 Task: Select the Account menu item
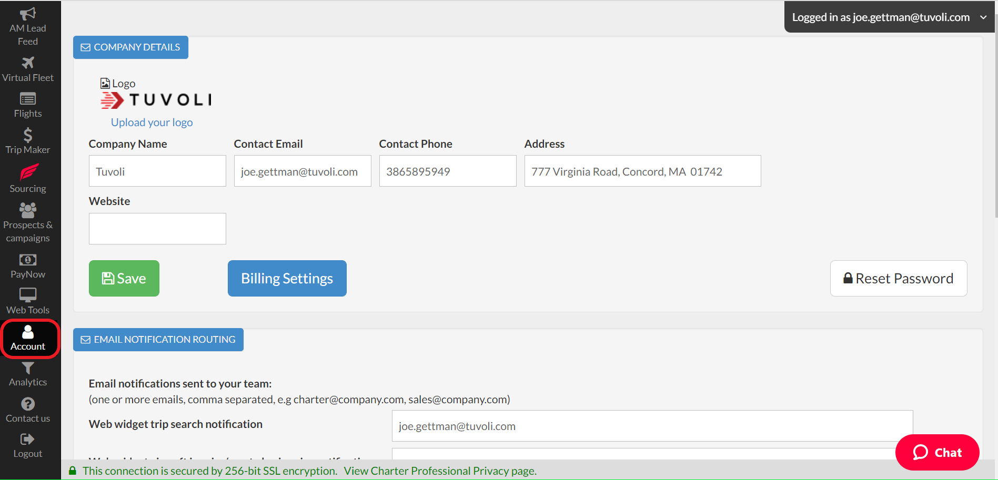[x=29, y=339]
